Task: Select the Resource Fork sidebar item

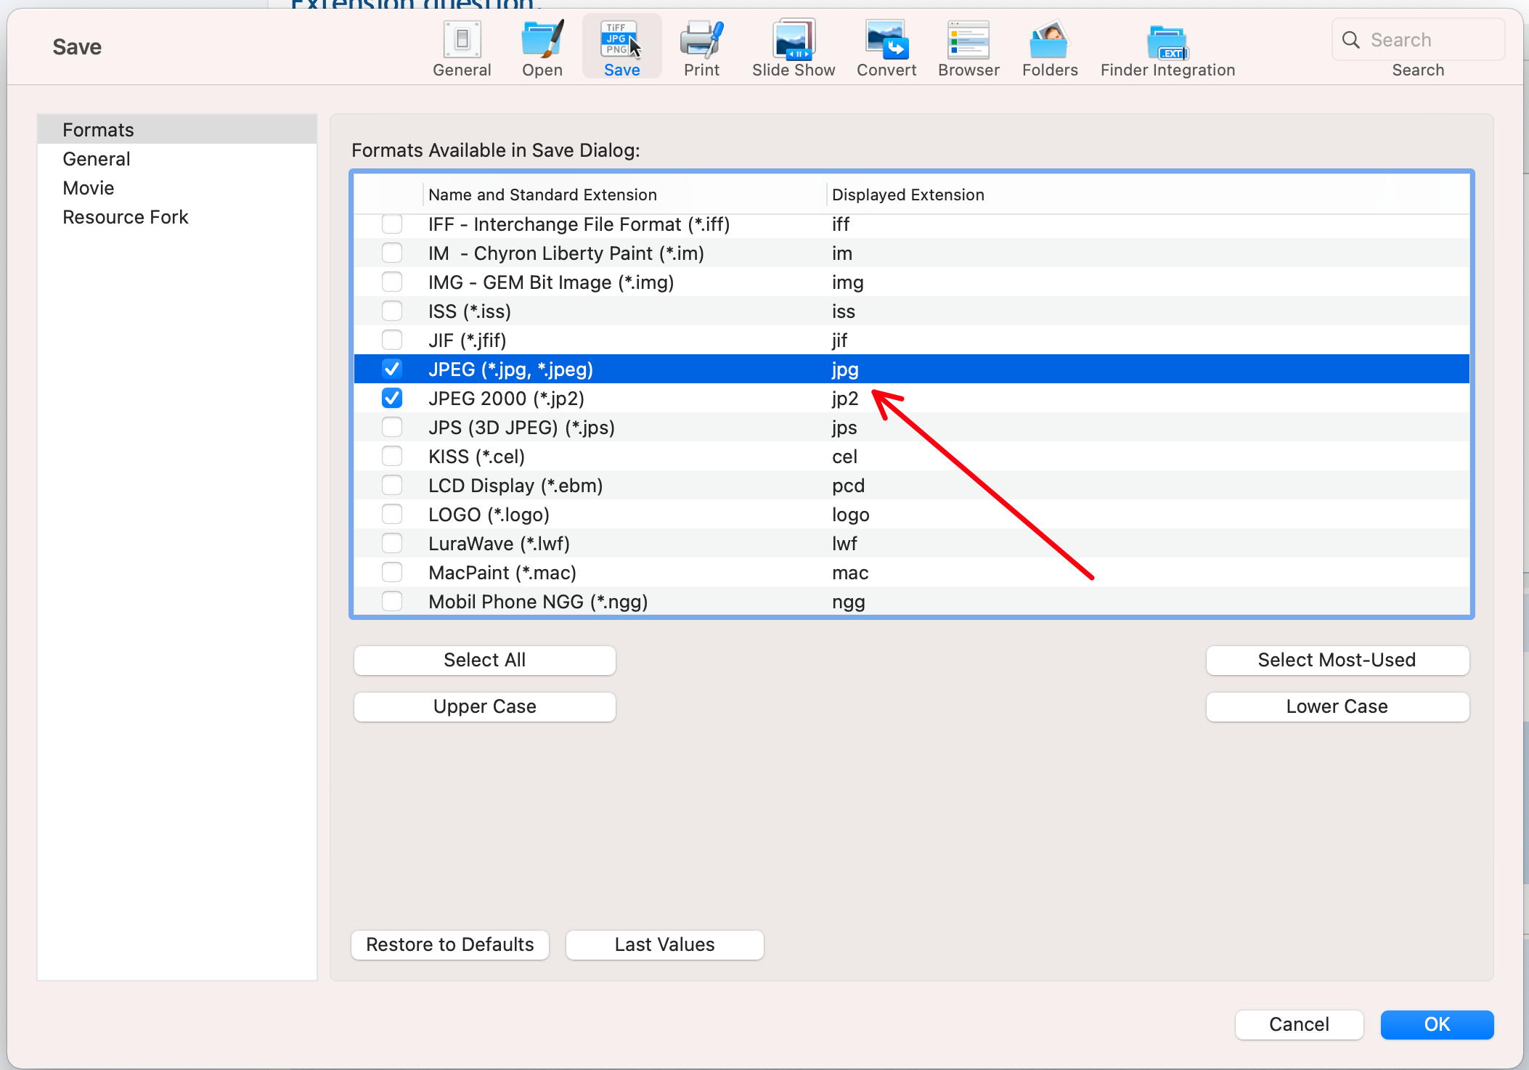Action: pos(177,216)
